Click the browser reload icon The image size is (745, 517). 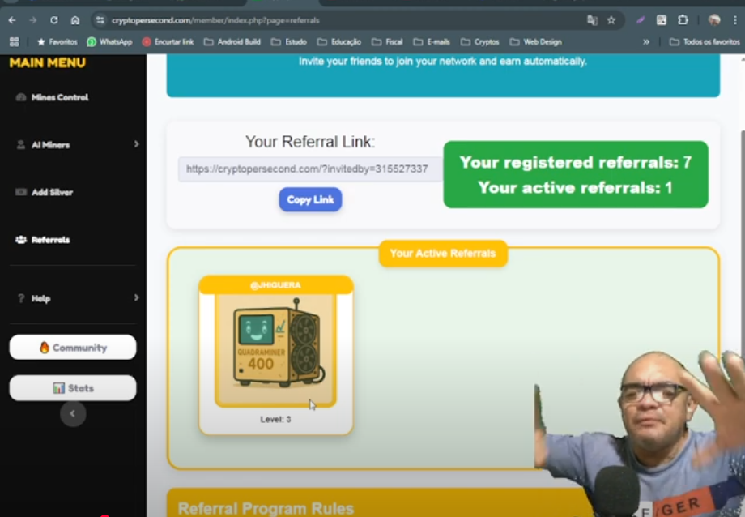tap(54, 20)
